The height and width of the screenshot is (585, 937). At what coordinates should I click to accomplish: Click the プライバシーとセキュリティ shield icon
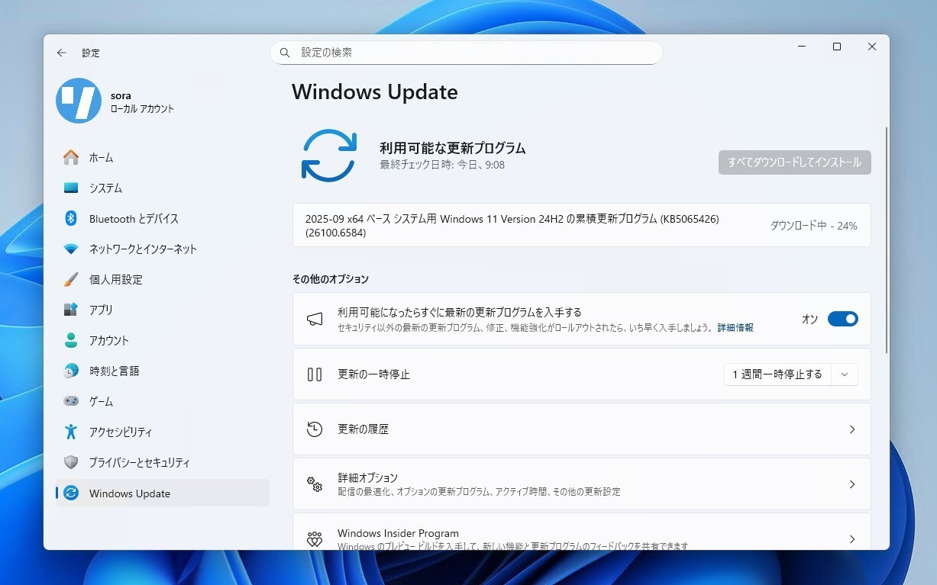click(x=71, y=462)
